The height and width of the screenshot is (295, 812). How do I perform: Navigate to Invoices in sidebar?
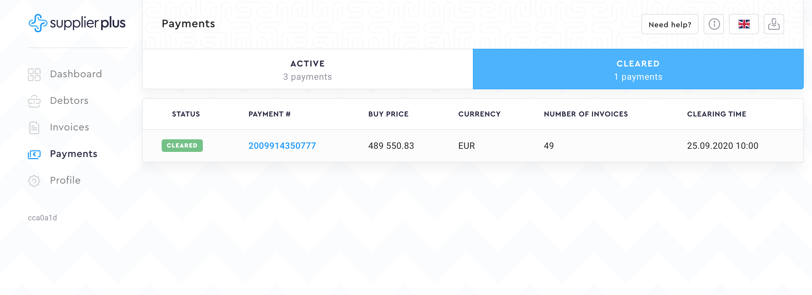tap(69, 127)
